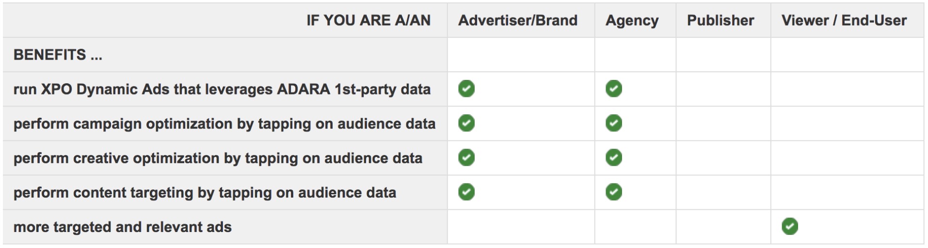Click Agency checkmark for XPO Dynamic Ads row
Screen dimensions: 928x248
coord(613,89)
